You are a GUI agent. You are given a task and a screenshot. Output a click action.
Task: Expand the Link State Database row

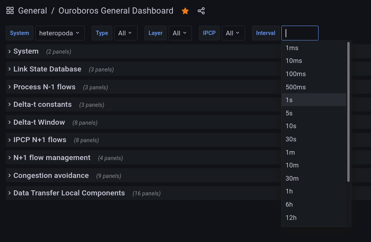click(x=47, y=69)
